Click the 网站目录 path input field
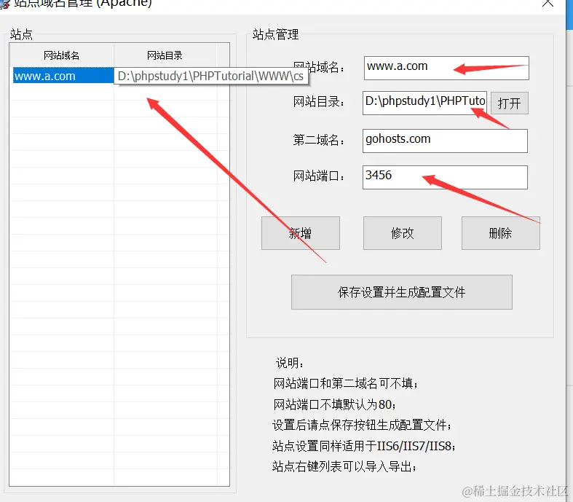The height and width of the screenshot is (502, 573). [424, 103]
